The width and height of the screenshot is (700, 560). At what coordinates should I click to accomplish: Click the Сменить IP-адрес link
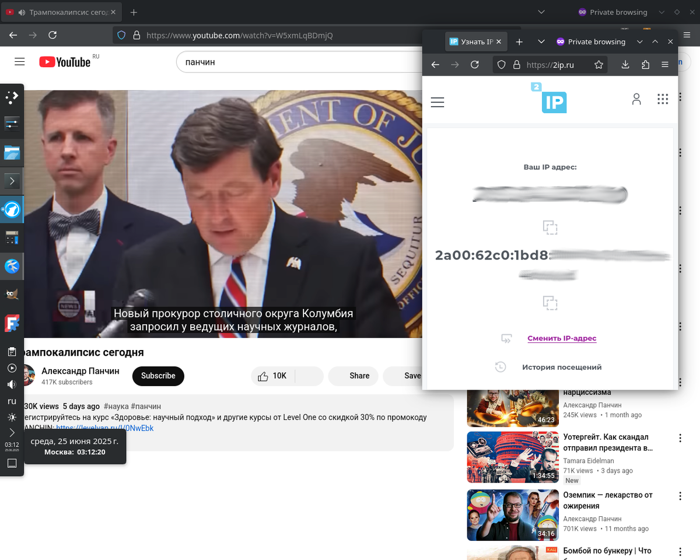click(562, 338)
